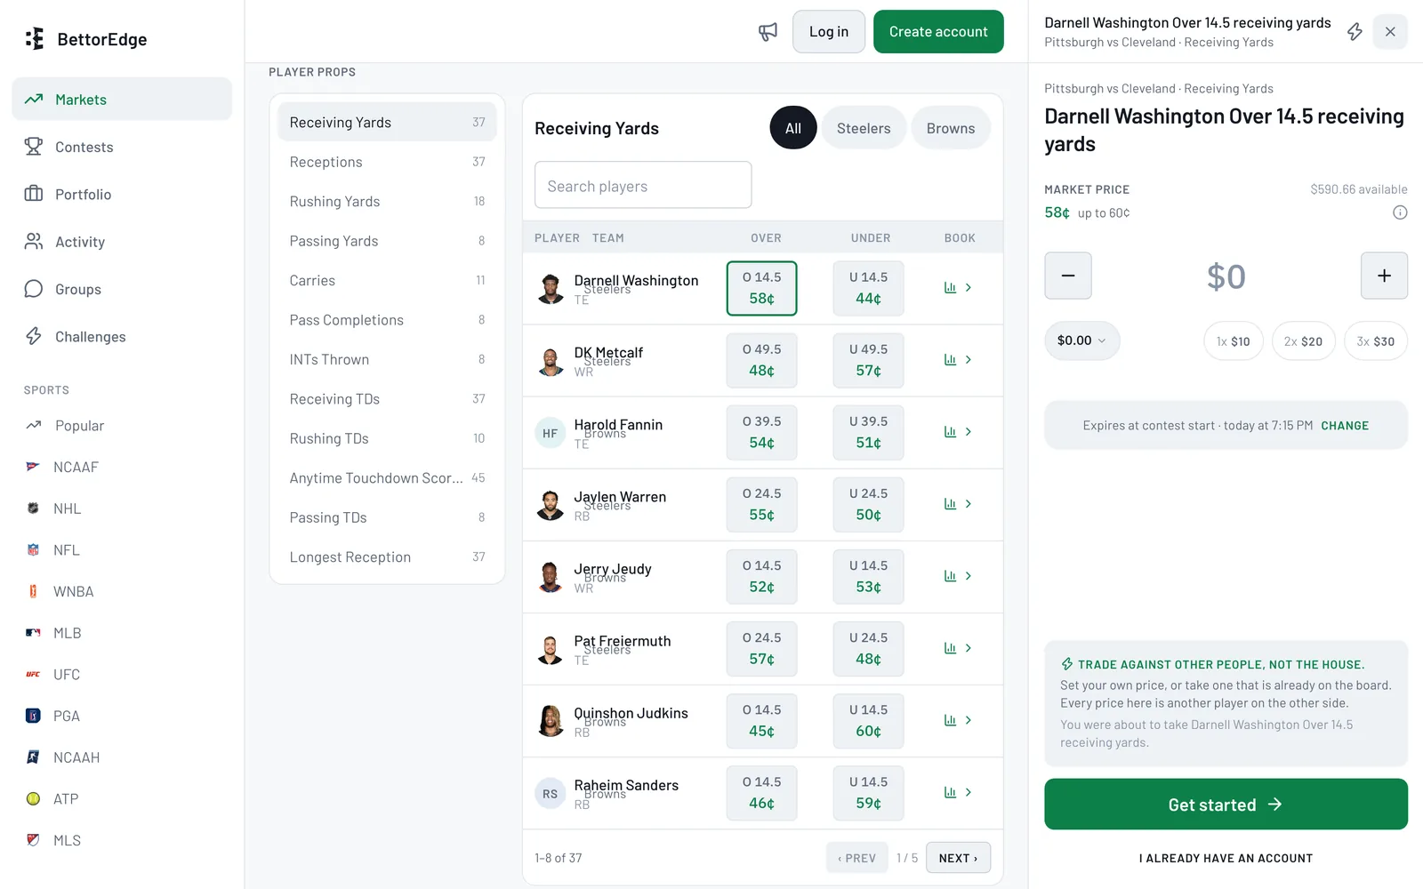Switch to the Longest Reception category

tap(387, 557)
